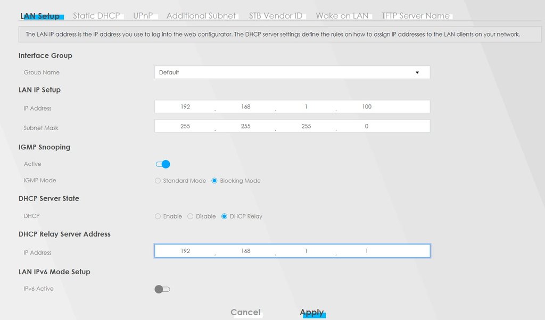
Task: Switch to the UPnP tab
Action: coord(143,16)
